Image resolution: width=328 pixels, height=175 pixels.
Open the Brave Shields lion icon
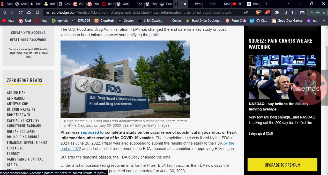coord(258,12)
